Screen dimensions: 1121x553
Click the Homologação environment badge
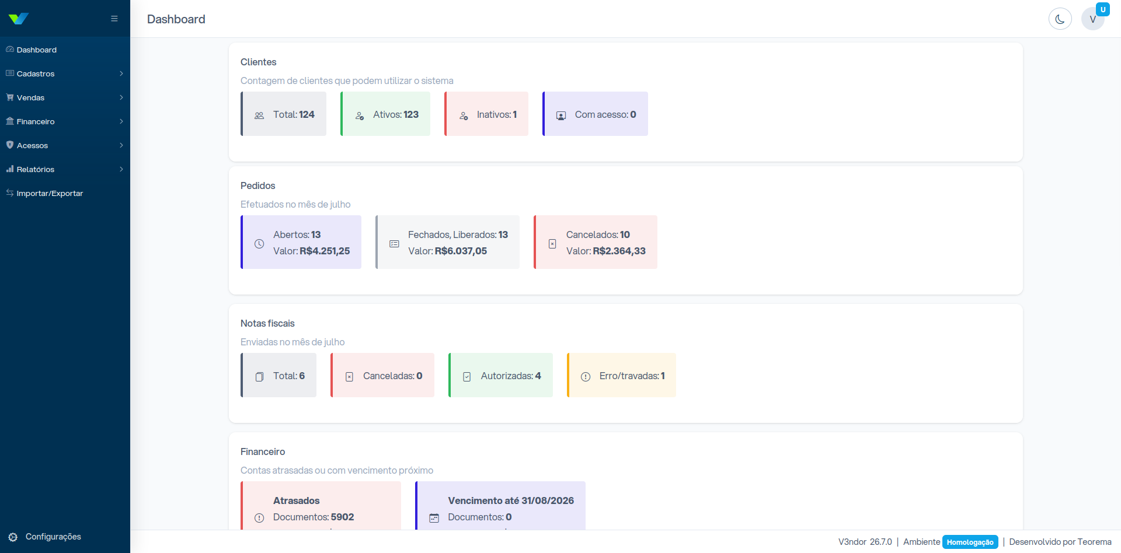970,542
